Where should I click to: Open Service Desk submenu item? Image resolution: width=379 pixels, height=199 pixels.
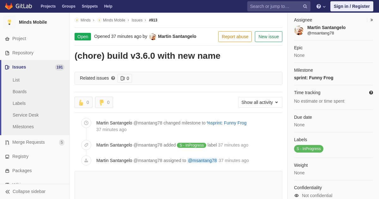[x=26, y=115]
